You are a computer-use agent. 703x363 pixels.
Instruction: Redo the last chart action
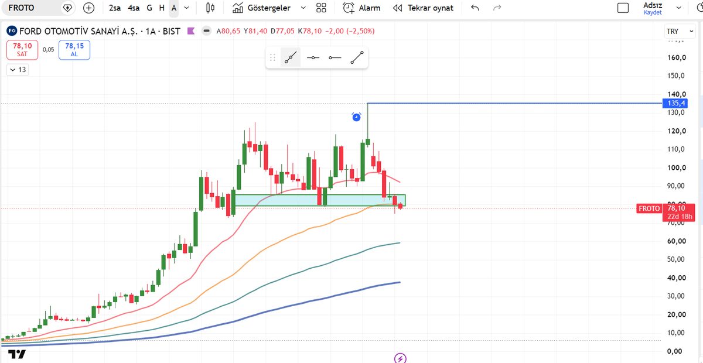click(497, 8)
